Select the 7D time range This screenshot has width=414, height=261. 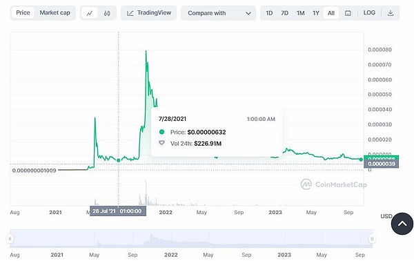[x=284, y=13]
